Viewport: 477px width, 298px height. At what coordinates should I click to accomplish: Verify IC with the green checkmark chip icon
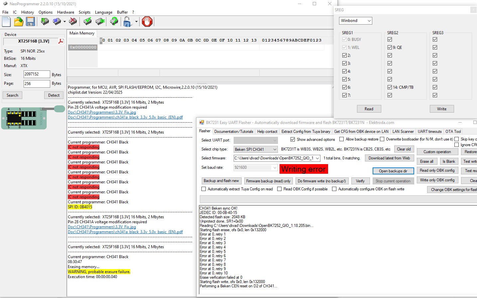coord(87,22)
